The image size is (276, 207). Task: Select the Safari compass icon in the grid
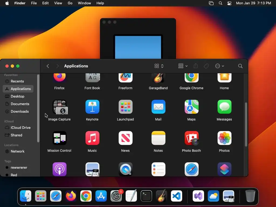(x=191, y=169)
